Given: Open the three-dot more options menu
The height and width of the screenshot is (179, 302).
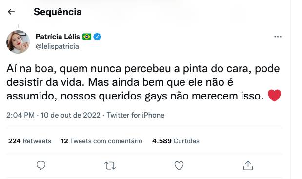Looking at the screenshot, I should pos(278,37).
